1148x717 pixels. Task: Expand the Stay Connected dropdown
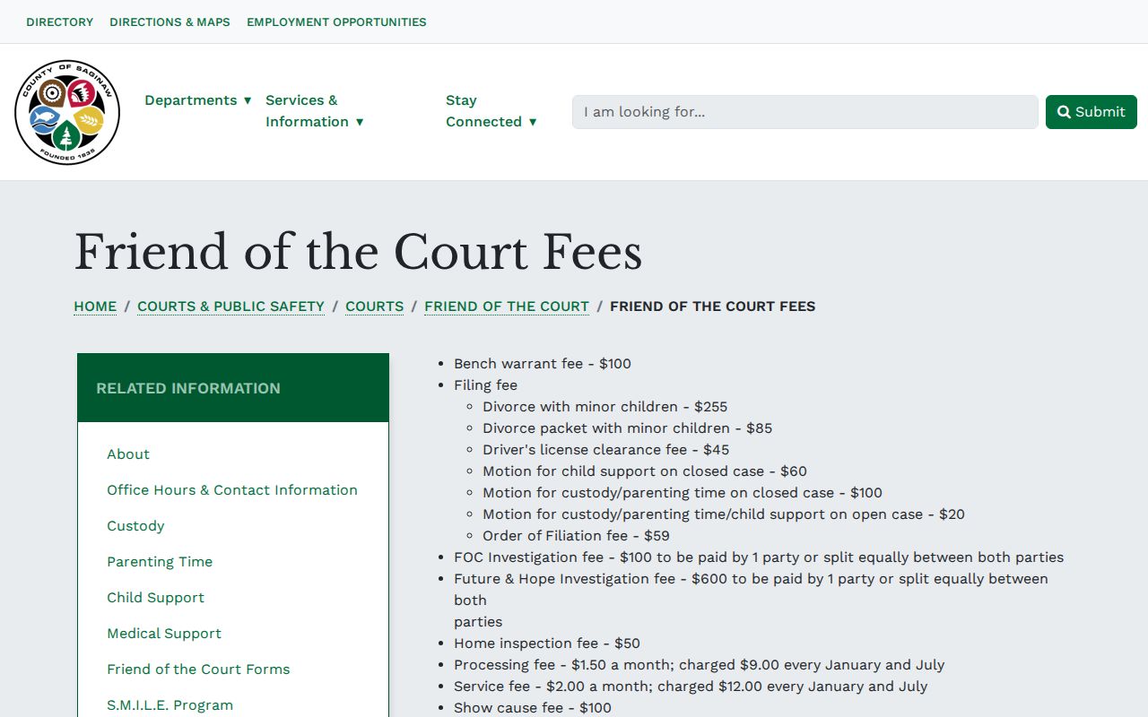[x=491, y=111]
